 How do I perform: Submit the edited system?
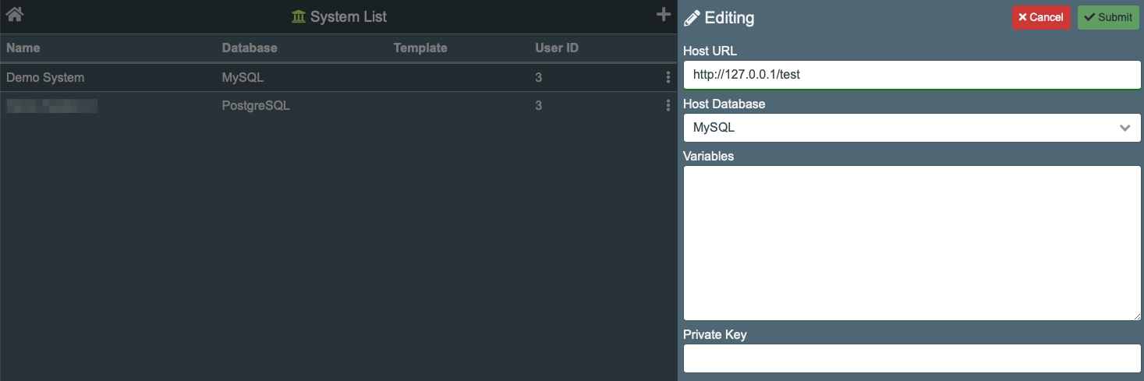(1108, 17)
